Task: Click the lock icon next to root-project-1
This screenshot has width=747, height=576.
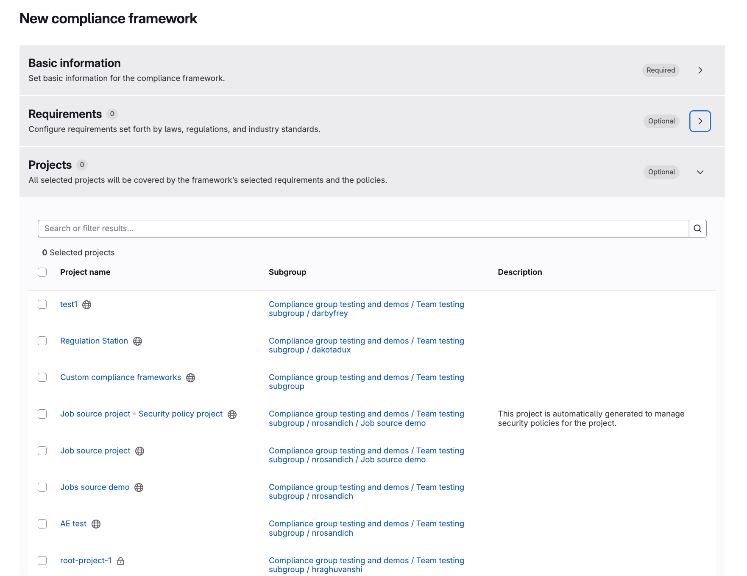Action: [121, 560]
